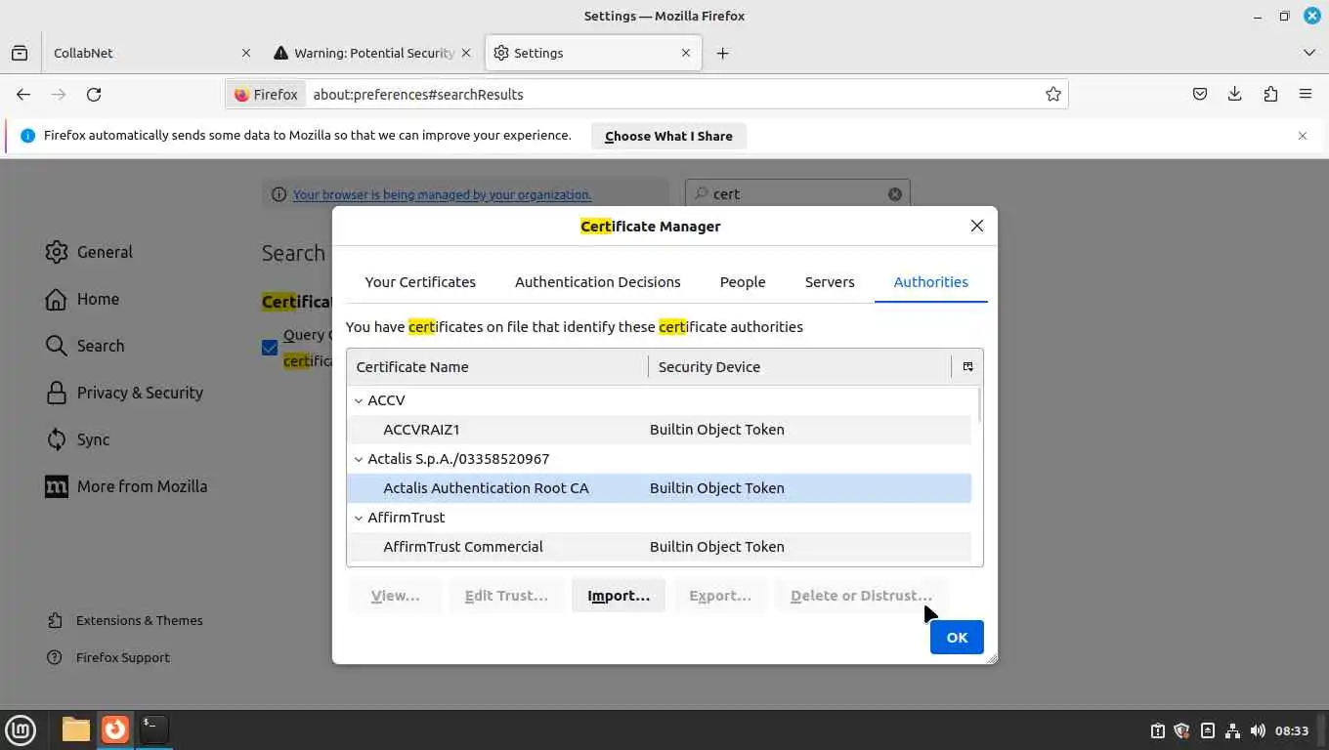Screen dimensions: 1329x750
Task: Sort by Certificate Name column header
Action: click(x=497, y=367)
